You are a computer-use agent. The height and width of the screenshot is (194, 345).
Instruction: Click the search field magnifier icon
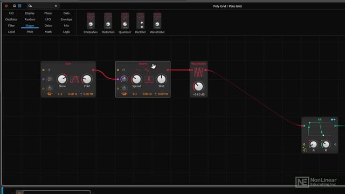click(30, 6)
